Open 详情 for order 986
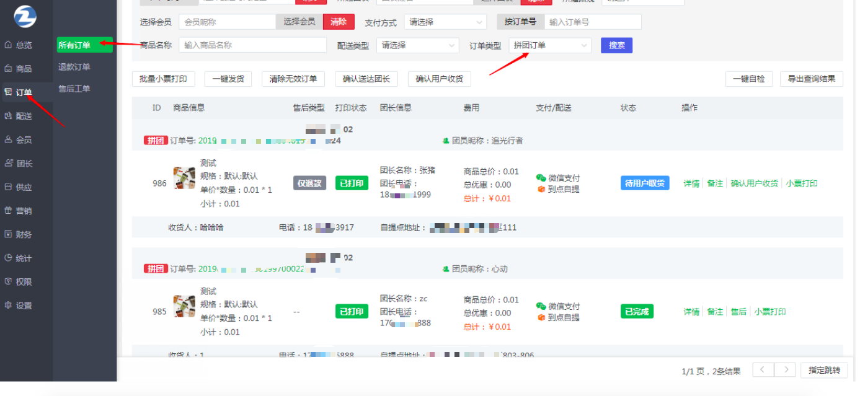 point(691,183)
